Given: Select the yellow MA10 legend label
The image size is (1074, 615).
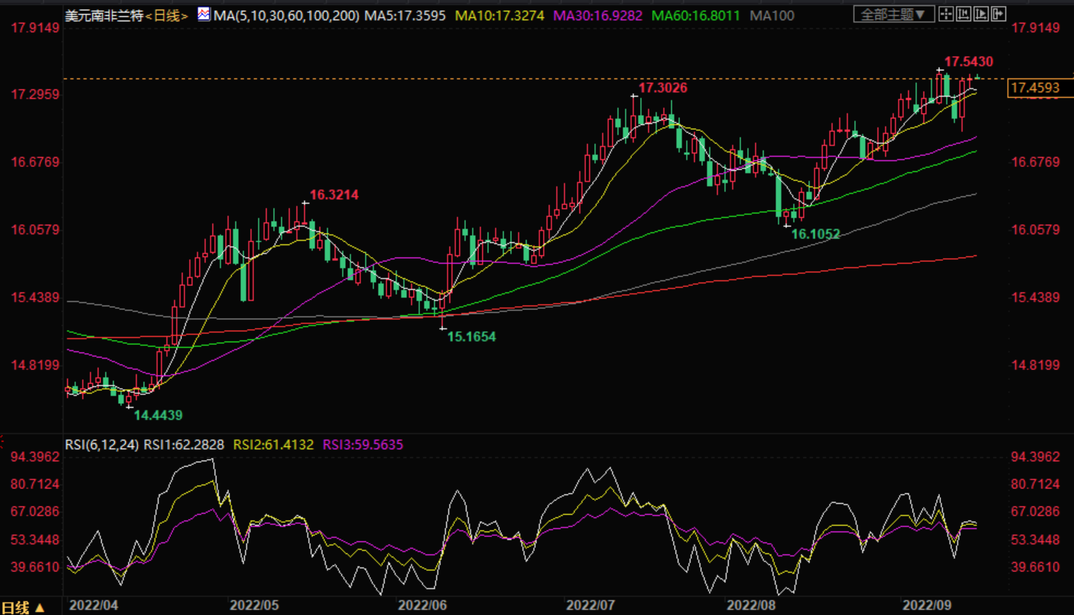Looking at the screenshot, I should (500, 15).
